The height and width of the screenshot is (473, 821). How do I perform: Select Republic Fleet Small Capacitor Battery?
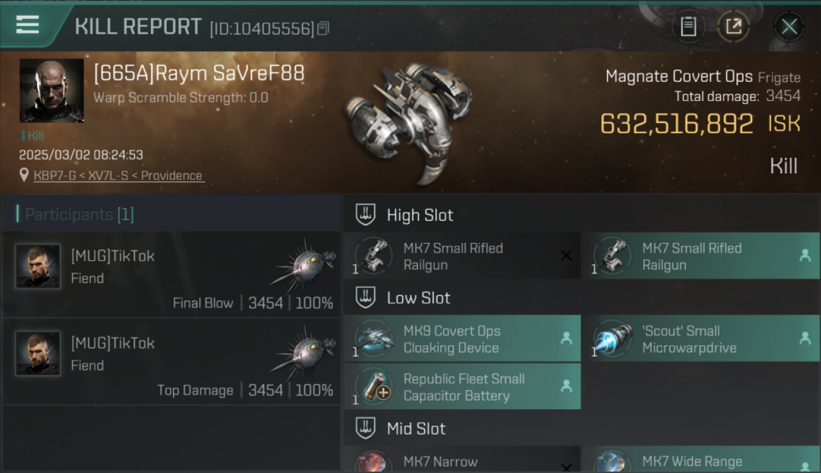pos(462,386)
